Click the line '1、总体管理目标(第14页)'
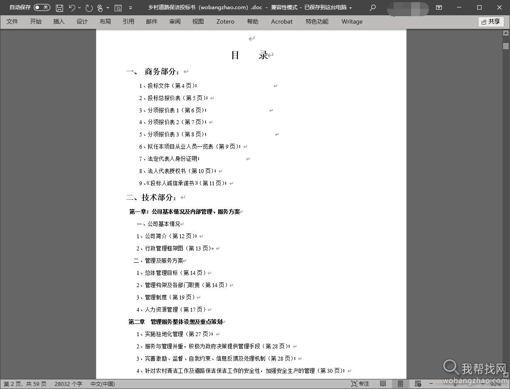 click(x=171, y=273)
